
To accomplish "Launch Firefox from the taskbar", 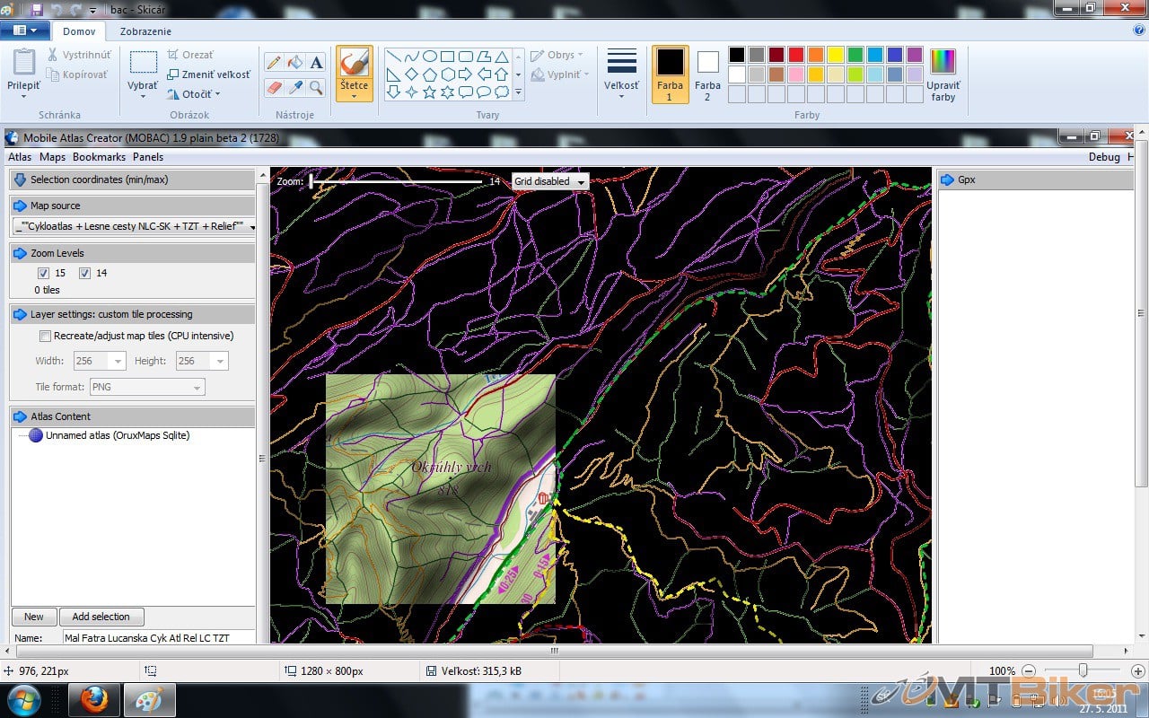I will [x=94, y=700].
